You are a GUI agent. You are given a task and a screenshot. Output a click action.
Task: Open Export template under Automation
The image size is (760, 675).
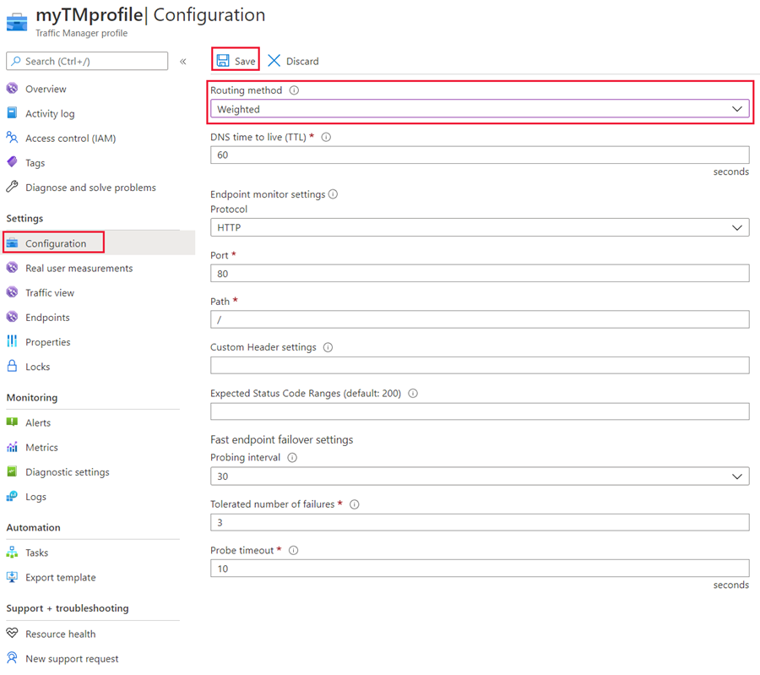[60, 578]
